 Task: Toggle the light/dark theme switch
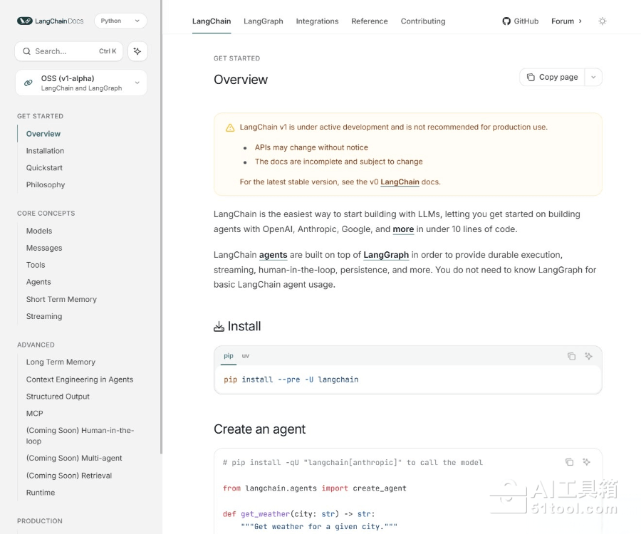tap(603, 21)
